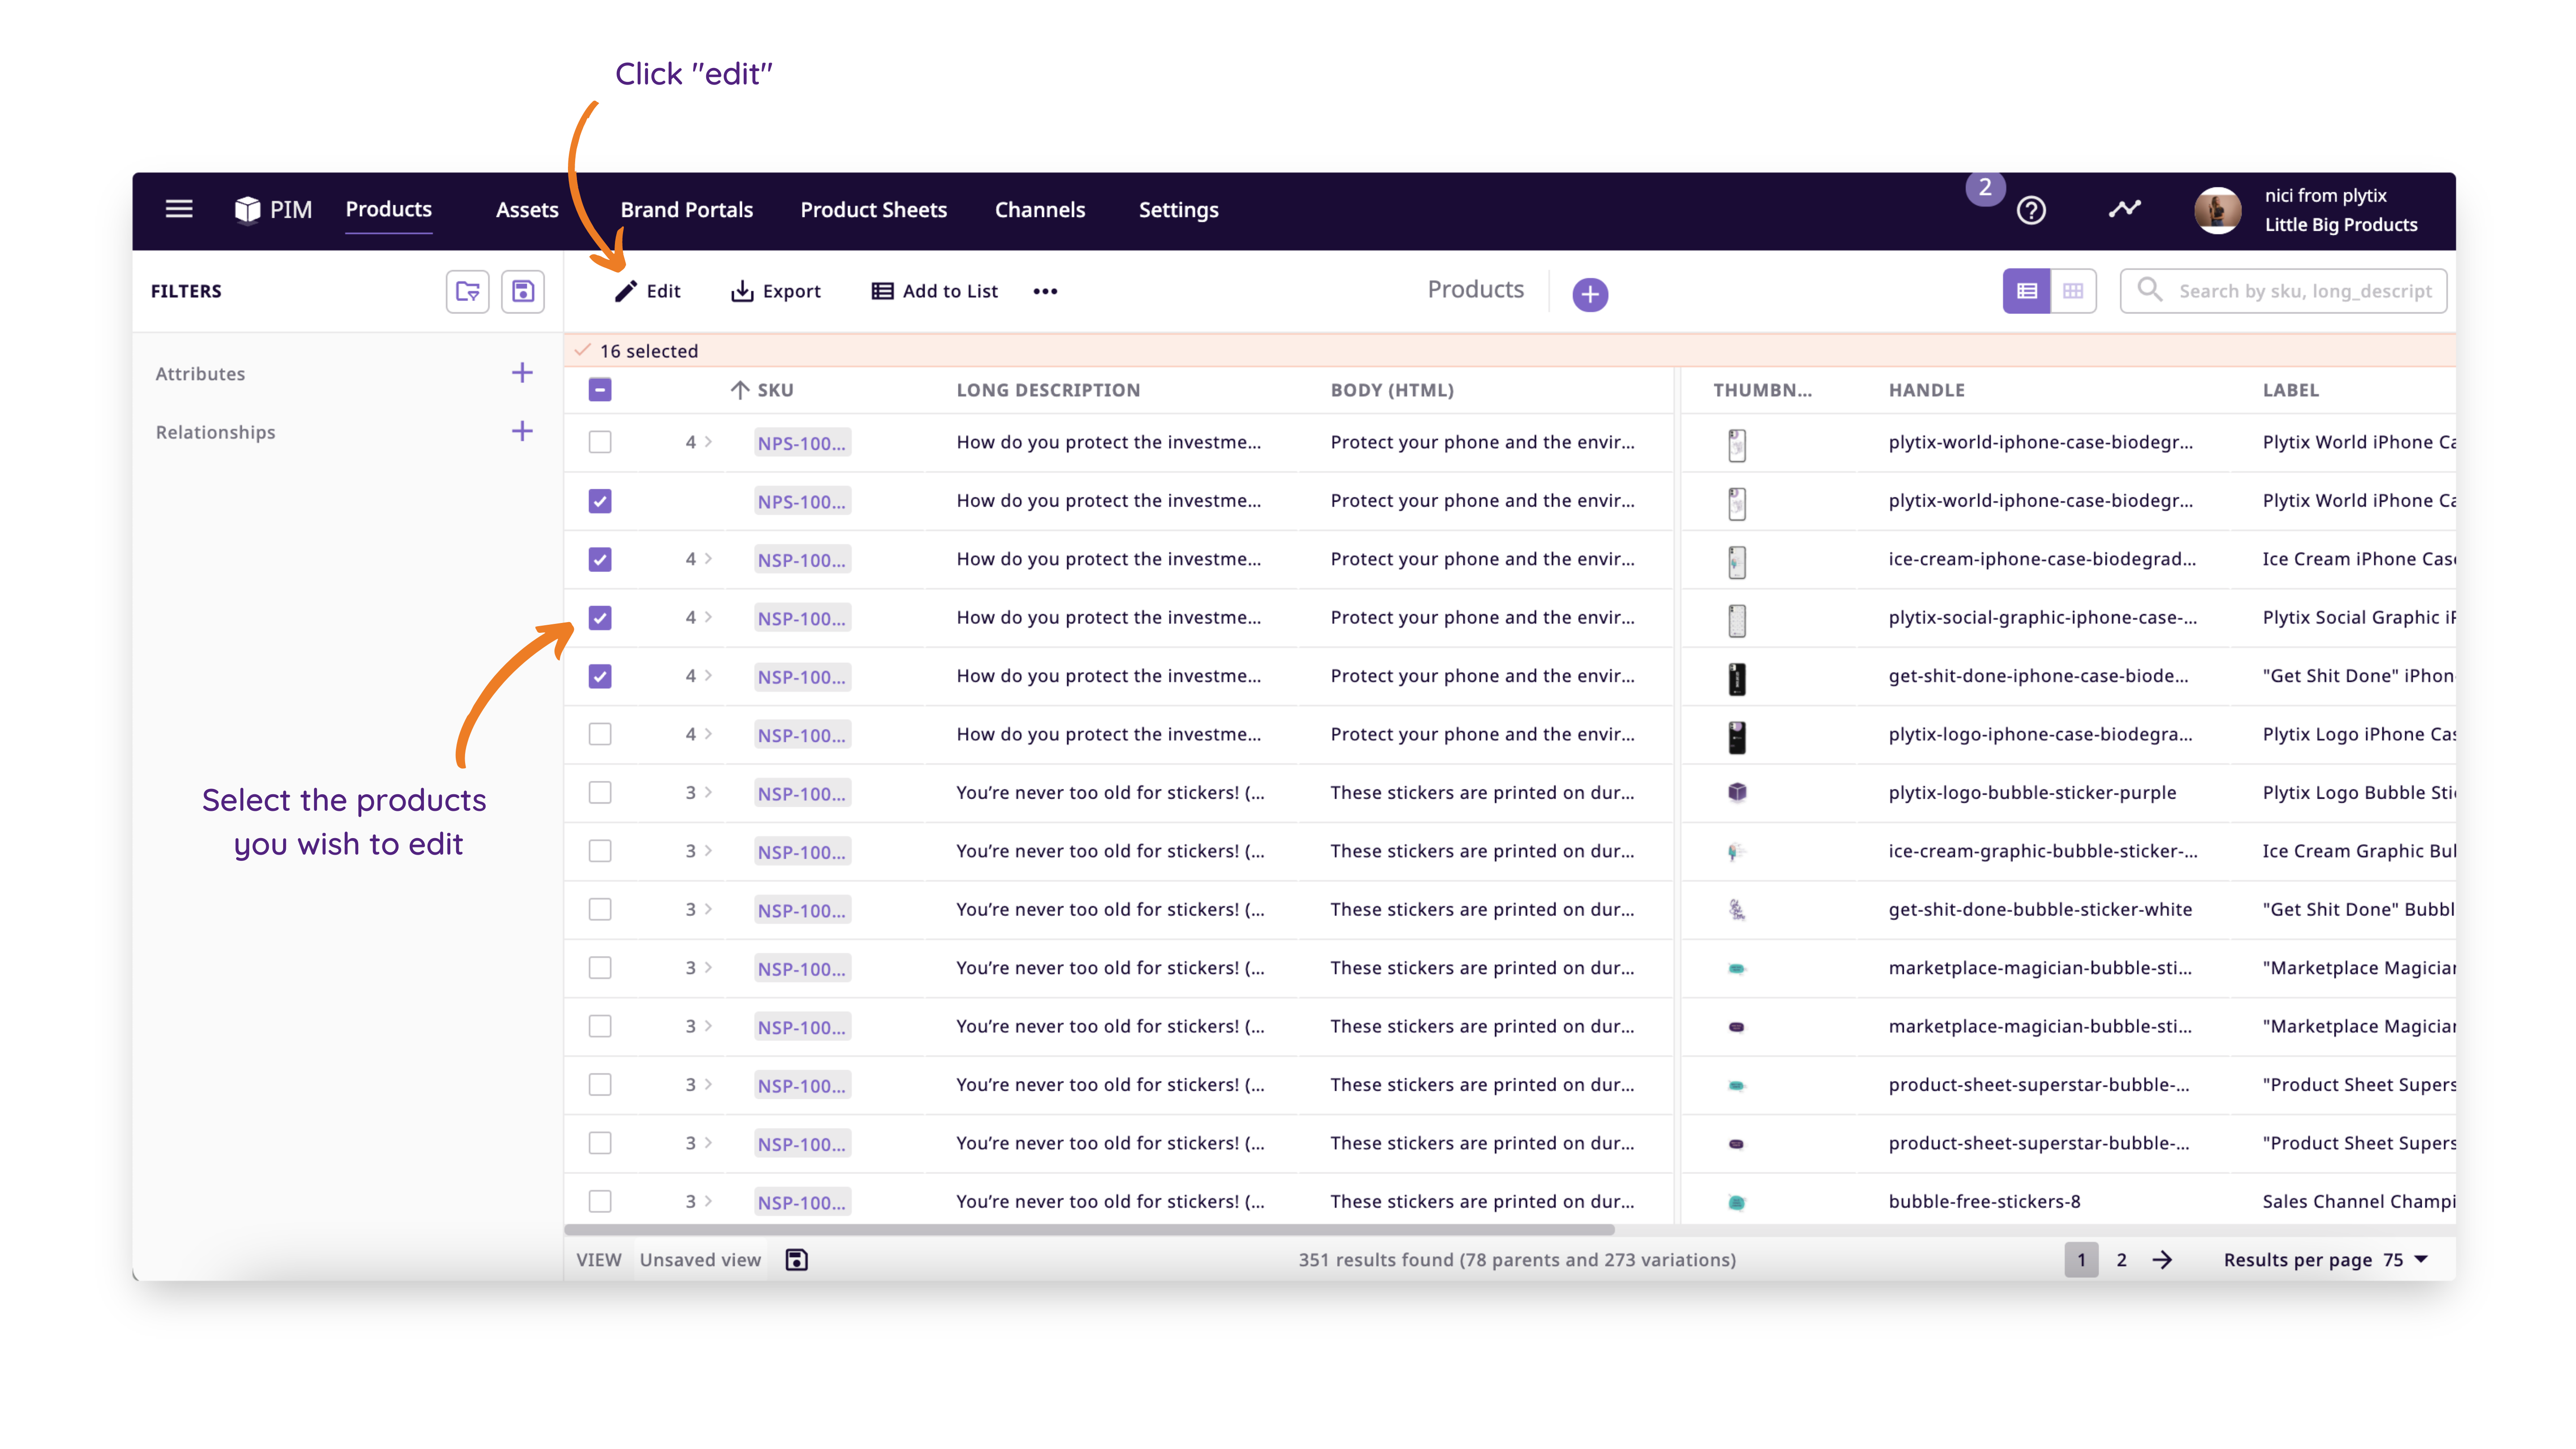The width and height of the screenshot is (2576, 1449).
Task: Open the hamburger navigation menu
Action: point(179,209)
